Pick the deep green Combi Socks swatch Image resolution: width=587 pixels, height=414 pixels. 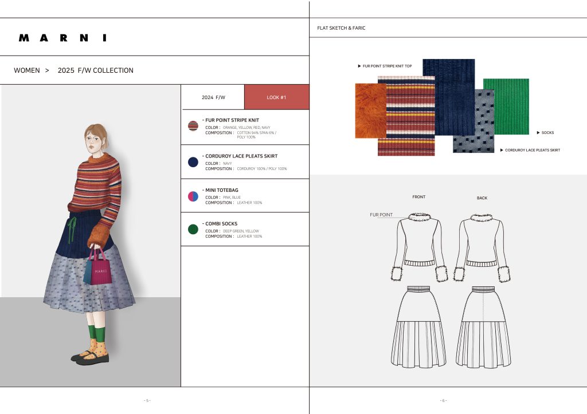click(x=193, y=230)
